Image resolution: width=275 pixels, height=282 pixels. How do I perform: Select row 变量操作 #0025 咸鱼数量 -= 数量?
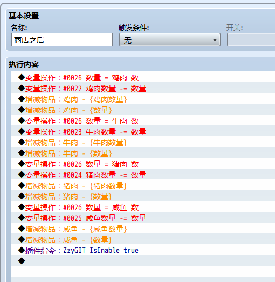click(143, 217)
